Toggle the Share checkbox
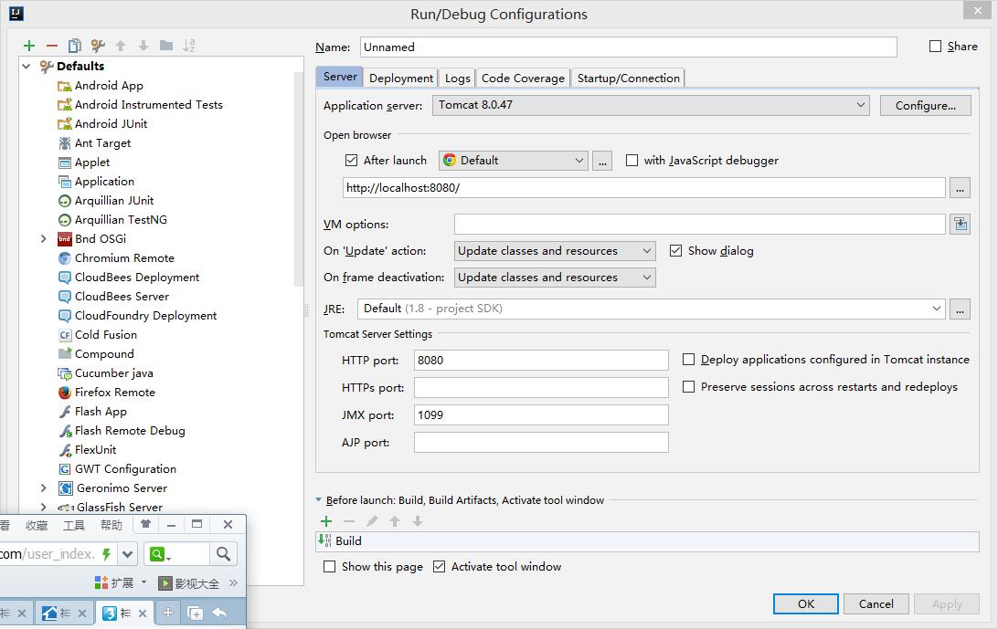This screenshot has height=629, width=998. click(935, 47)
